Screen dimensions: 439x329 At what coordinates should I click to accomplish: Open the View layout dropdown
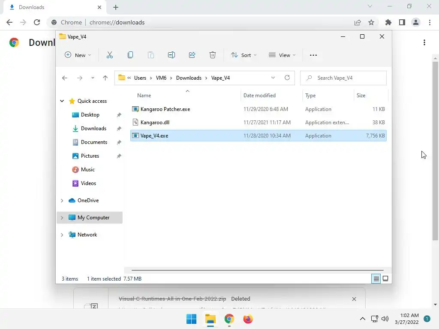point(282,55)
